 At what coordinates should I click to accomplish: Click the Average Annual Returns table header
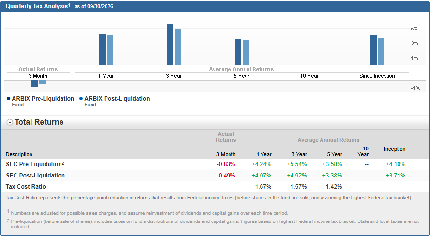(x=328, y=140)
